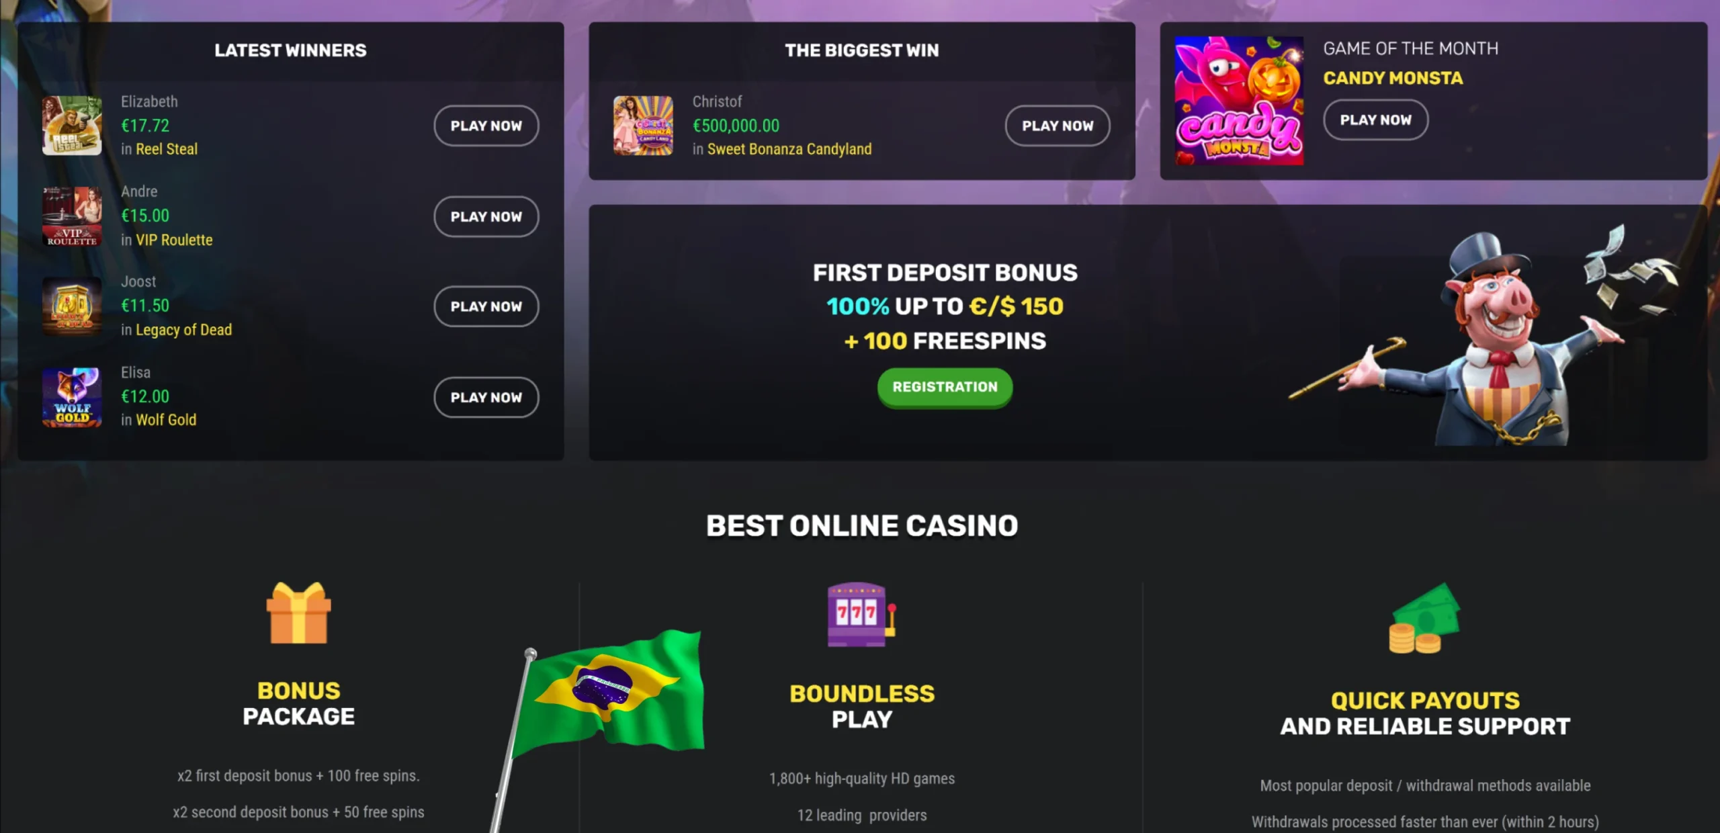Click the Candy Monsta game artwork
The height and width of the screenshot is (833, 1720).
(x=1239, y=101)
